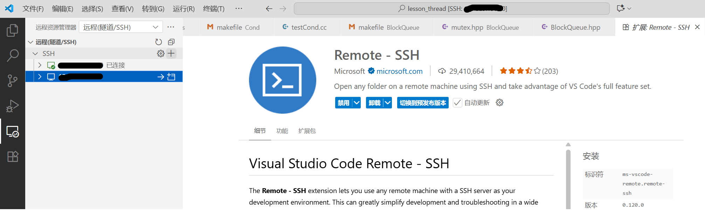
Task: Connect in new window icon on selected host
Action: 171,77
